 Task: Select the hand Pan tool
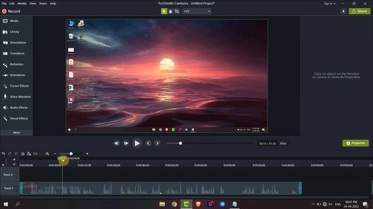point(170,11)
